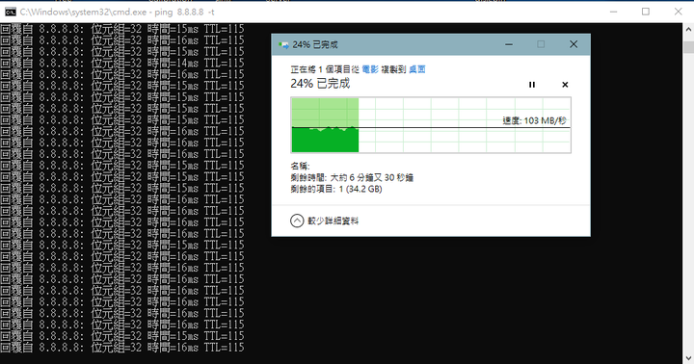Minimize the cmd.exe window
This screenshot has height=364, width=694.
click(x=613, y=12)
